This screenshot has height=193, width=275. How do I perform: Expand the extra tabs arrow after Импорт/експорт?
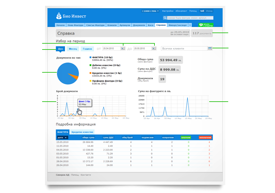(190, 25)
